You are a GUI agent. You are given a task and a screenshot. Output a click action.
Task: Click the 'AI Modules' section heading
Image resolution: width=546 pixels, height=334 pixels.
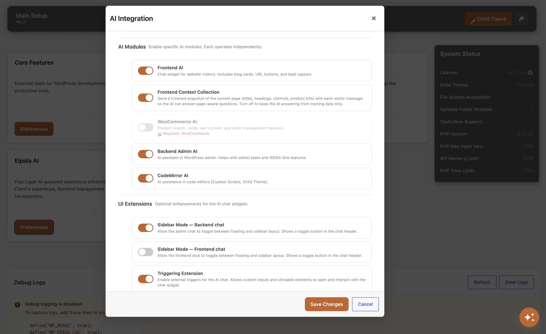132,47
